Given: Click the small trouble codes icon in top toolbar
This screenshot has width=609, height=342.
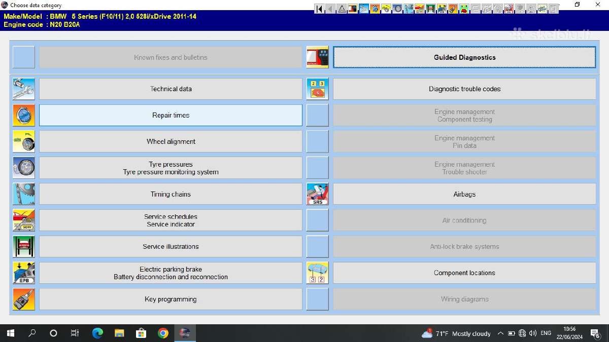Looking at the screenshot, I should [x=463, y=9].
